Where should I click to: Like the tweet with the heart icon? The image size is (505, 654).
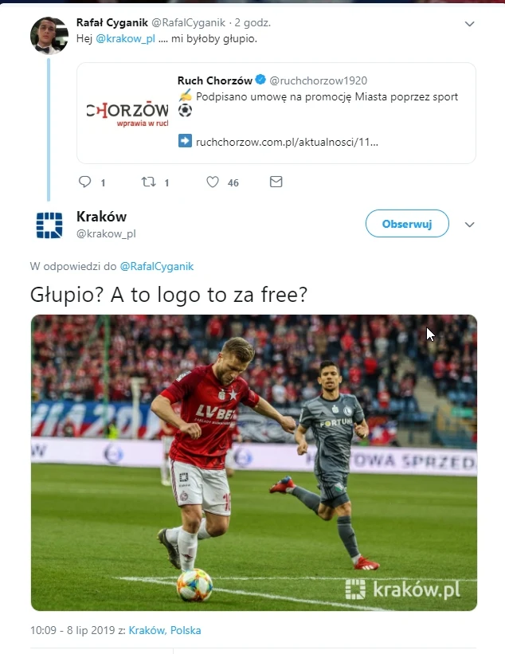213,182
